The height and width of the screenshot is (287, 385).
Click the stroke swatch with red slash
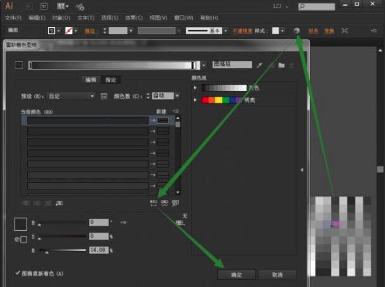pyautogui.click(x=69, y=31)
